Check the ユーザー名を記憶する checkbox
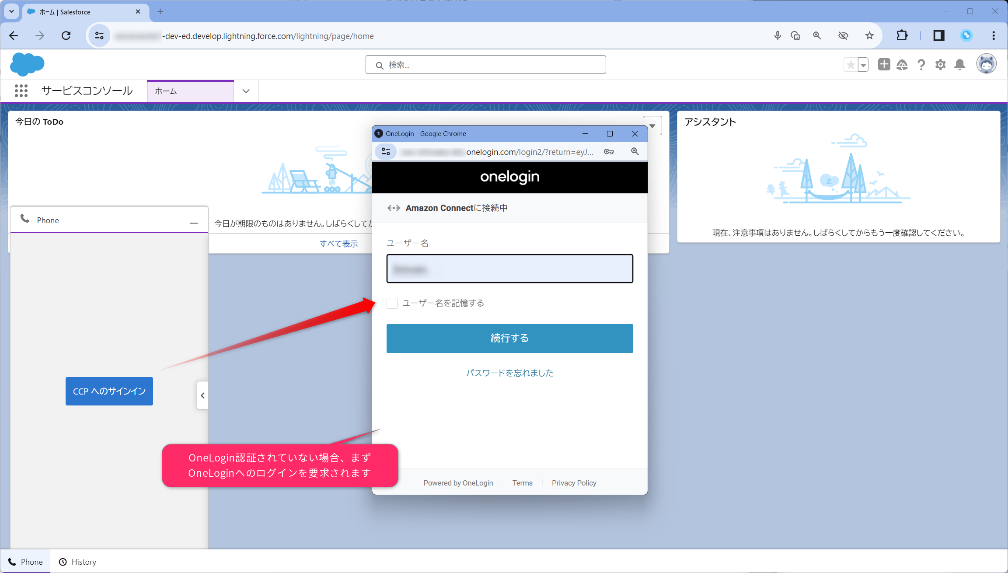This screenshot has width=1008, height=573. tap(392, 303)
